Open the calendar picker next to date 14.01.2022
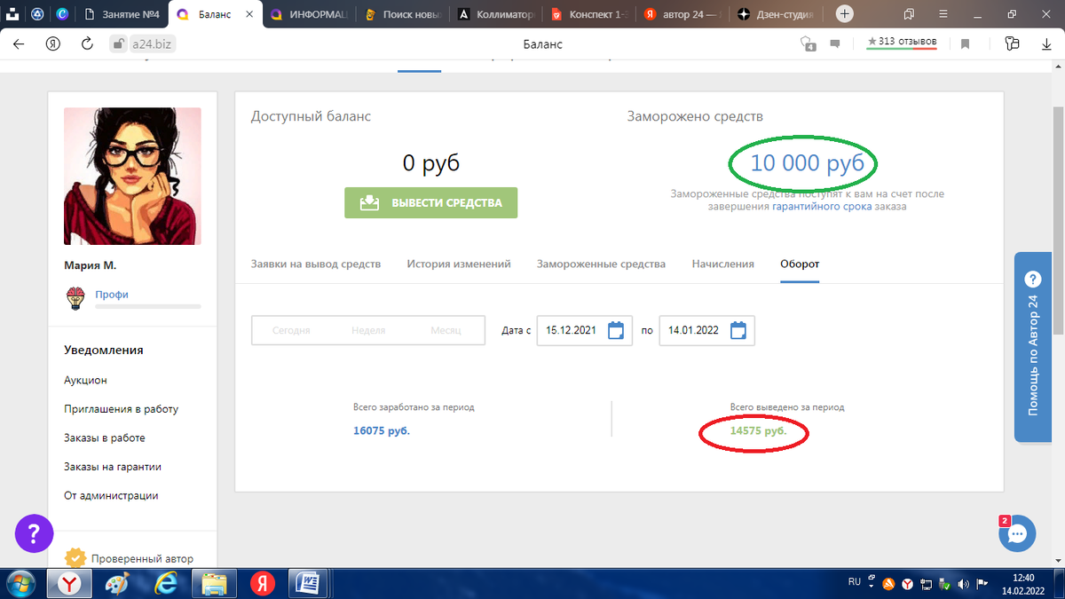1065x599 pixels. pyautogui.click(x=738, y=329)
